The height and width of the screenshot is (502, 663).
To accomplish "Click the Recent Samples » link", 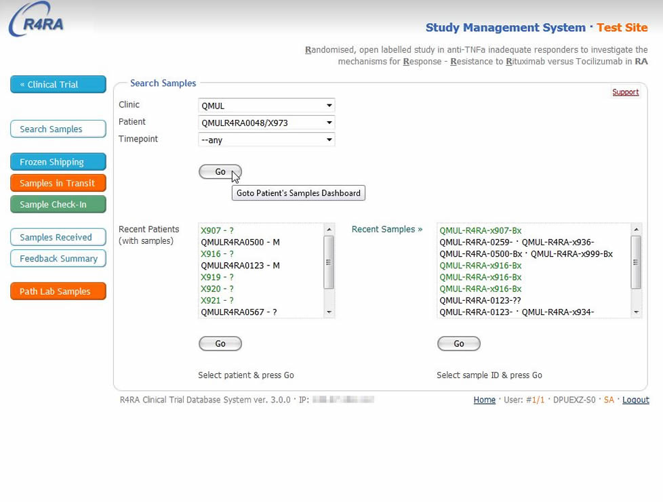I will 386,230.
